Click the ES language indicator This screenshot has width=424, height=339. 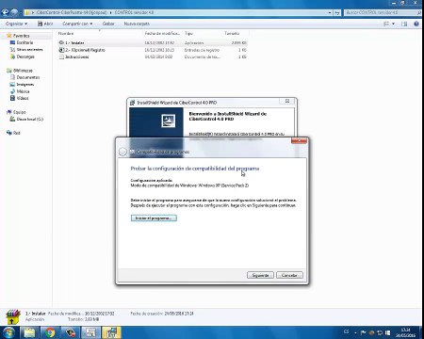coord(346,331)
